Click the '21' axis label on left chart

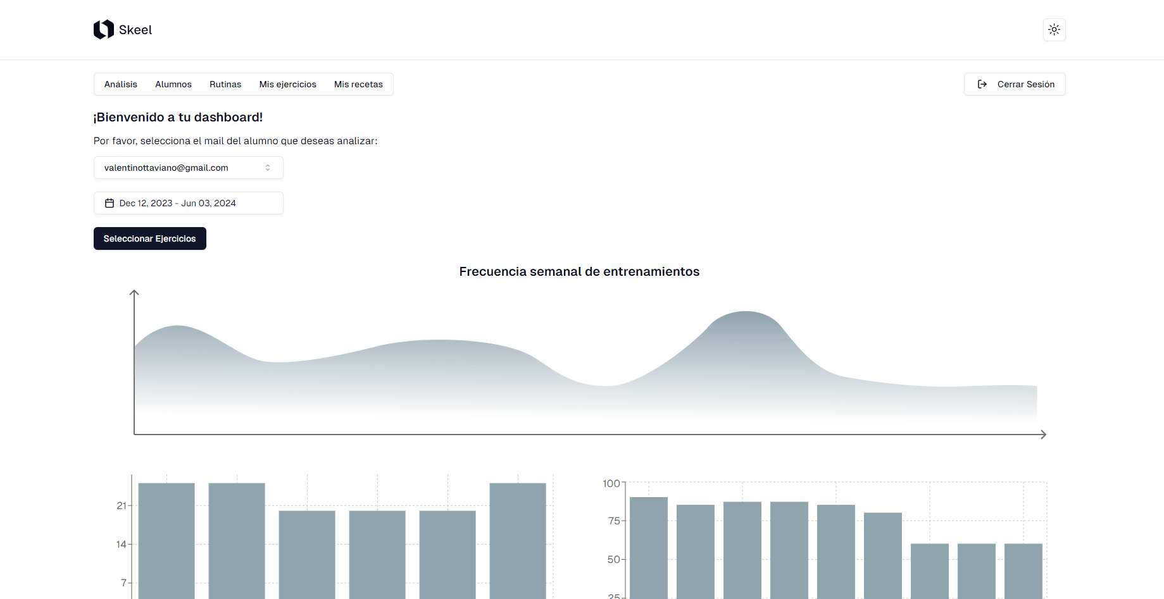tap(122, 505)
